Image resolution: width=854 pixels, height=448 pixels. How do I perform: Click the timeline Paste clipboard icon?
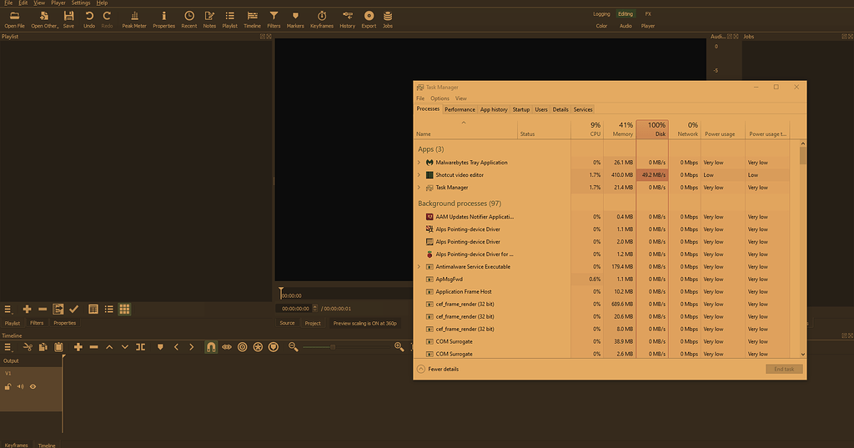pyautogui.click(x=59, y=347)
